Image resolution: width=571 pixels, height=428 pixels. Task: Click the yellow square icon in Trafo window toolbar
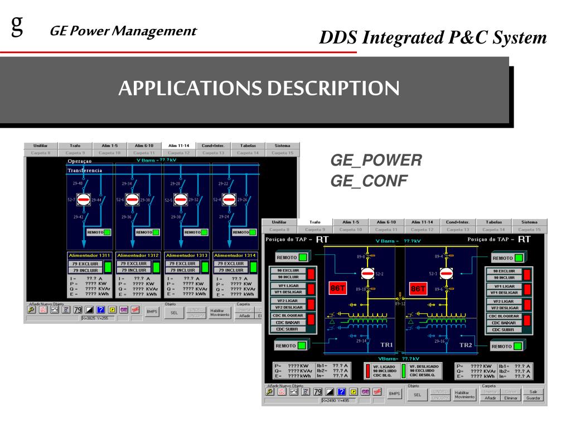(x=353, y=392)
